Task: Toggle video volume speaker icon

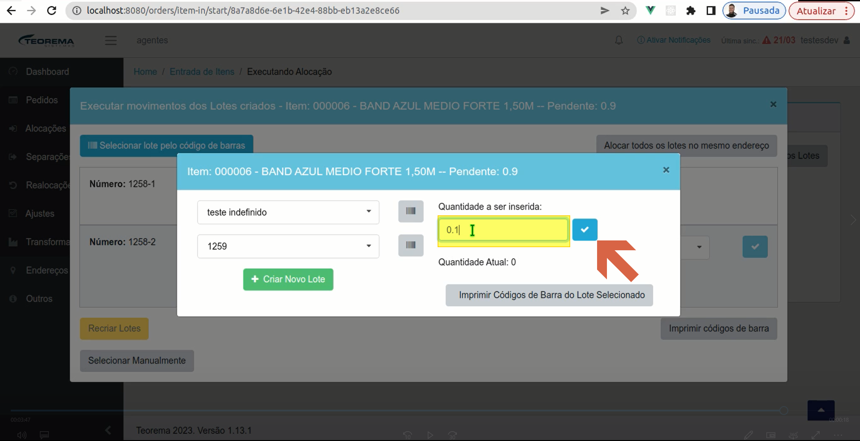Action: pyautogui.click(x=21, y=435)
